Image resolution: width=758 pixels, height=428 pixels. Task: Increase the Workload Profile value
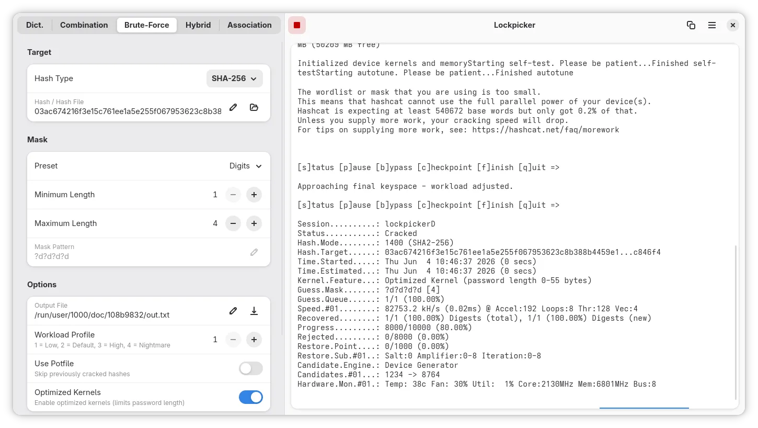254,340
